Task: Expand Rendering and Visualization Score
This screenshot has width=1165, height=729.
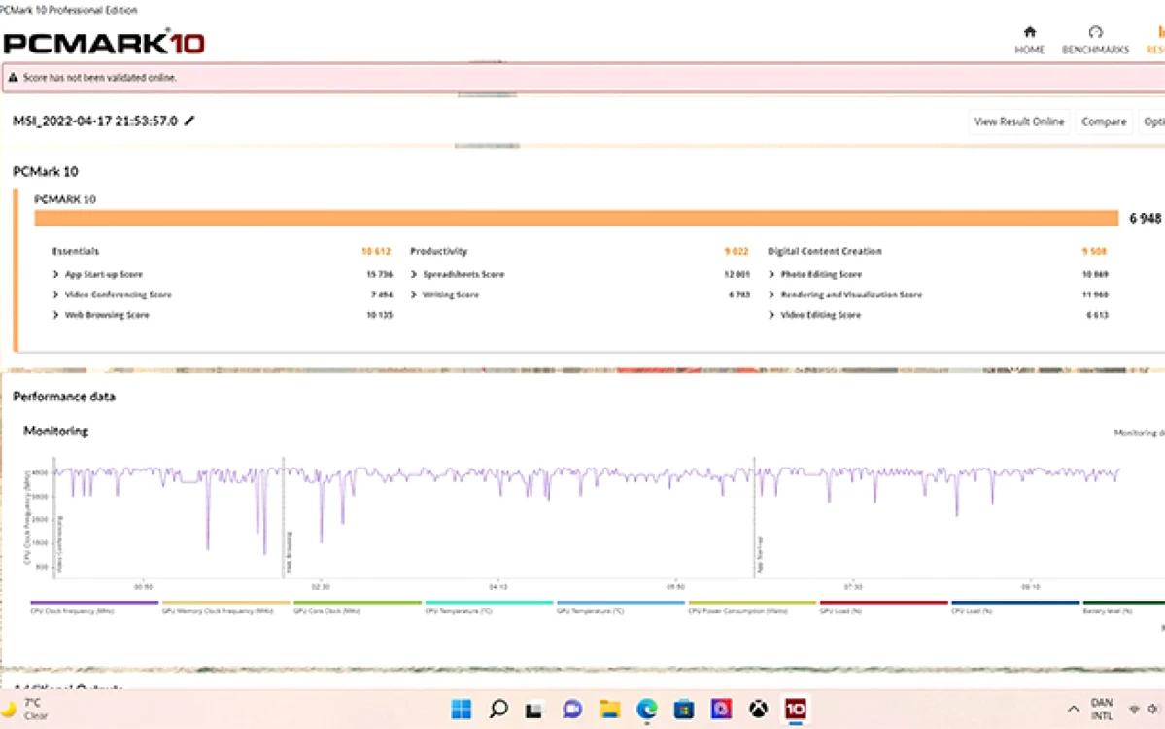Action: (771, 295)
